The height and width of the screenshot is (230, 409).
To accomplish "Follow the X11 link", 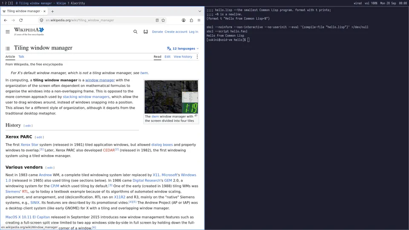I will point(156,175).
